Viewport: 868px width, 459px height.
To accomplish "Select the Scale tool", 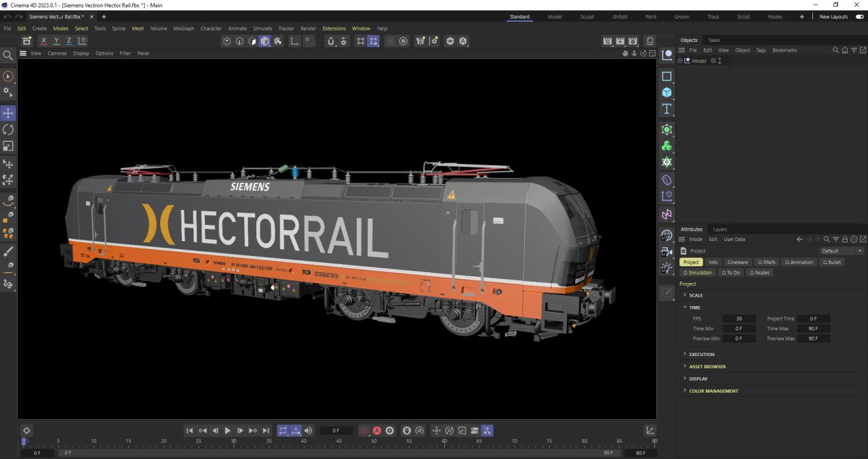I will (8, 146).
